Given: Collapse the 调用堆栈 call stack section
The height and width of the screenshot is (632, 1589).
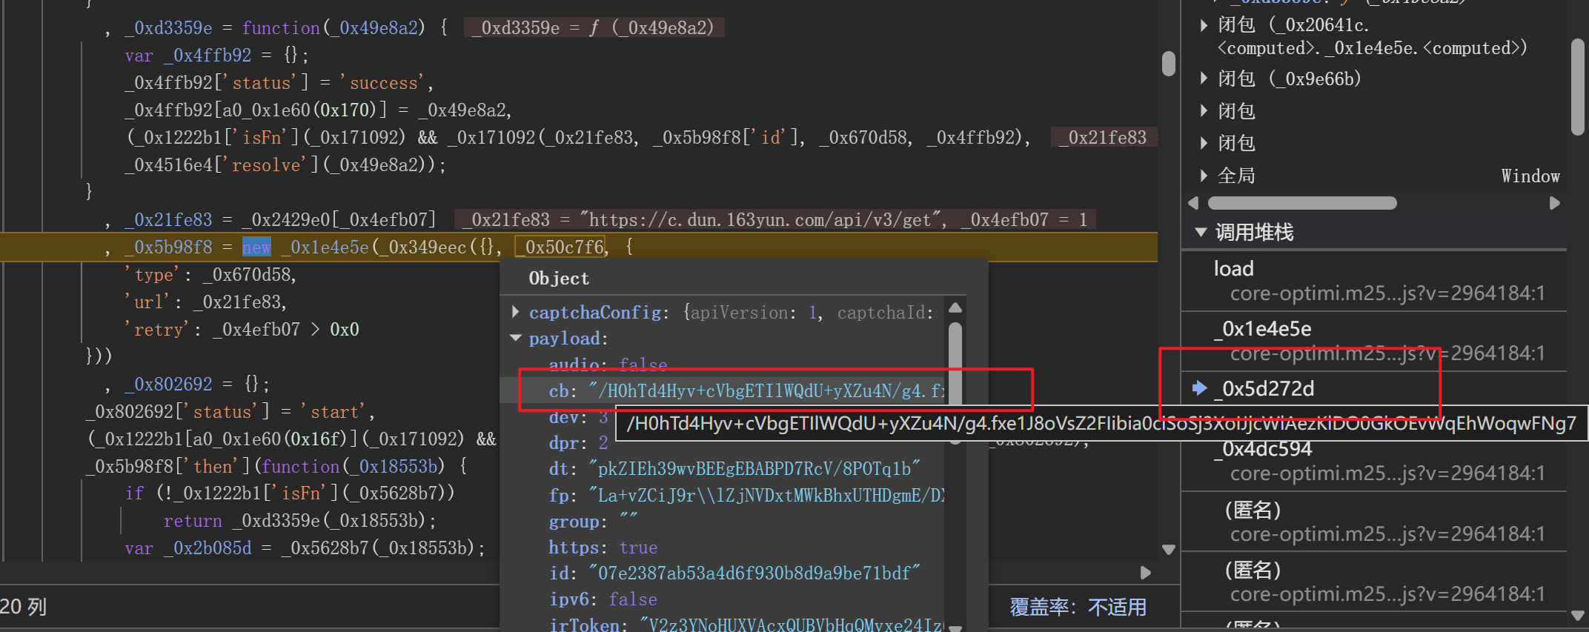Looking at the screenshot, I should (1201, 233).
